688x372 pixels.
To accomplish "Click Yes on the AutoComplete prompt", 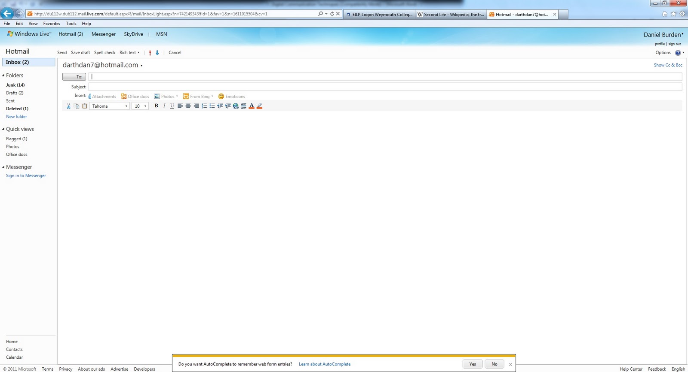I will (473, 364).
